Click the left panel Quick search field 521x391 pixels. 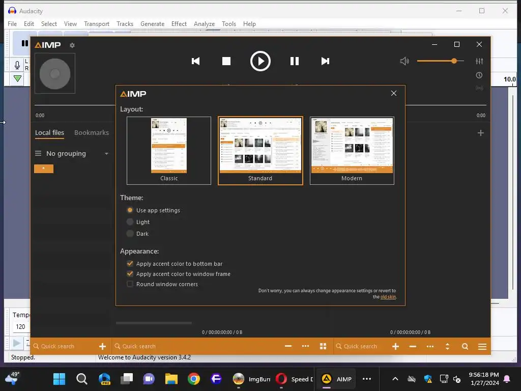pyautogui.click(x=65, y=346)
